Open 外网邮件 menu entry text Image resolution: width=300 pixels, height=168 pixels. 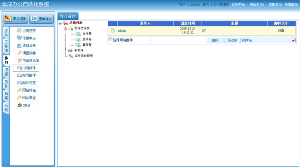coord(29,75)
